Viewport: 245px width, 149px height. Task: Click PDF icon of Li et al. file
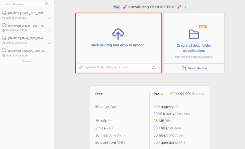click(x=4, y=25)
